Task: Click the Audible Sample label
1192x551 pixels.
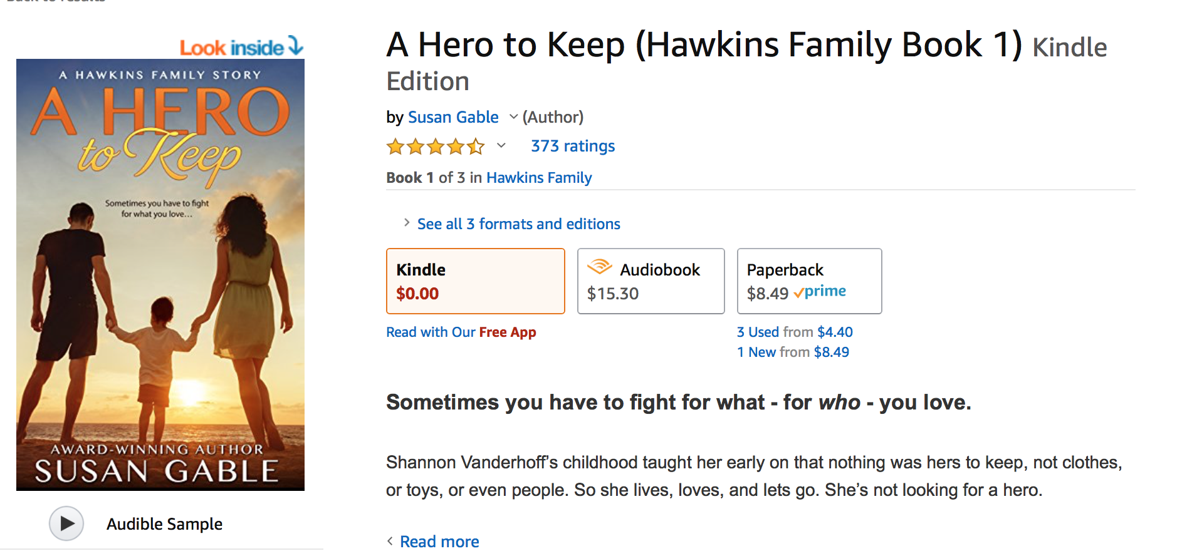Action: (x=164, y=524)
